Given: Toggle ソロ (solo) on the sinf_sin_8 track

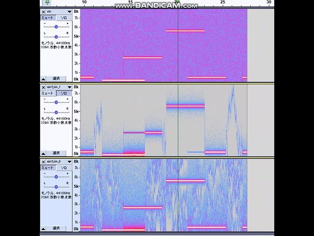Looking at the screenshot, I should (64, 168).
